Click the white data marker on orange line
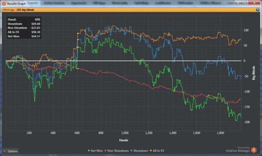 tap(78, 33)
